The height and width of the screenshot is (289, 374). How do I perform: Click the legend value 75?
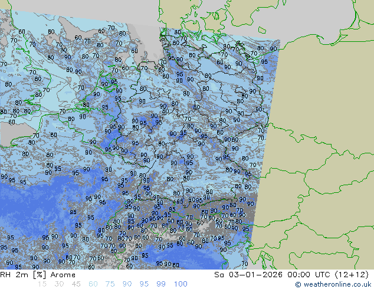[110, 284]
